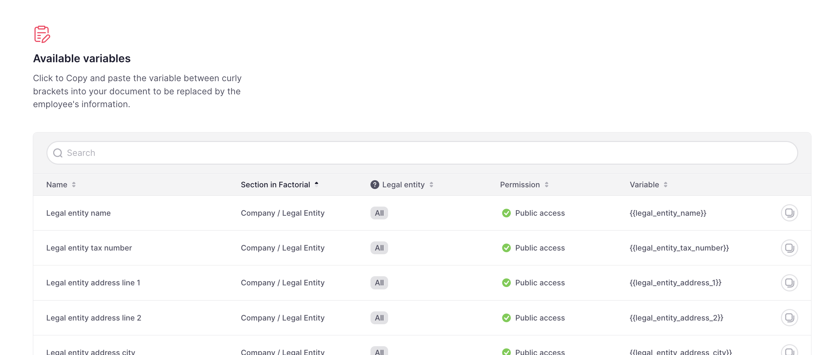825x355 pixels.
Task: Click Public access status for Legal entity name
Action: [x=540, y=213]
